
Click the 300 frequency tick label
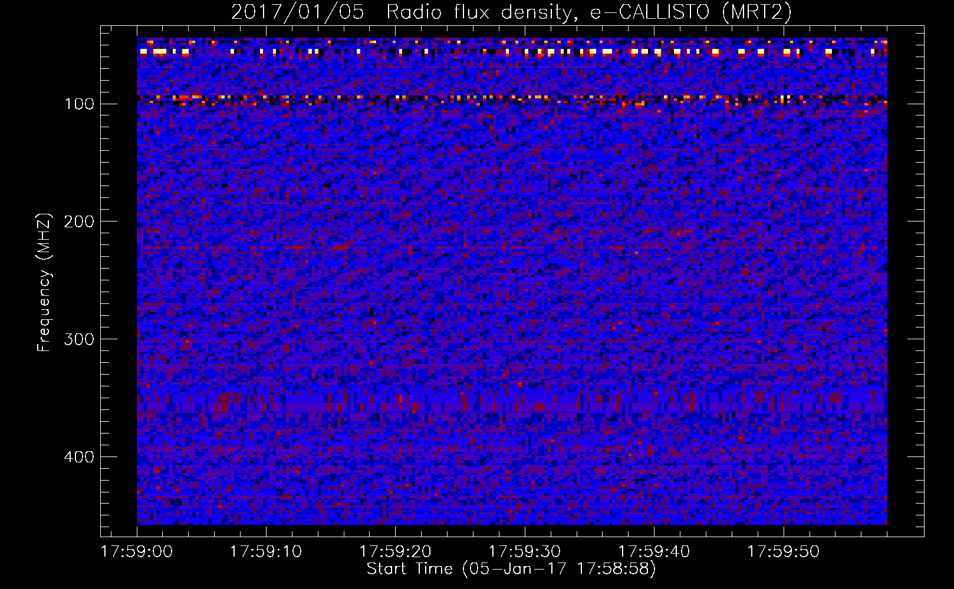coord(79,339)
